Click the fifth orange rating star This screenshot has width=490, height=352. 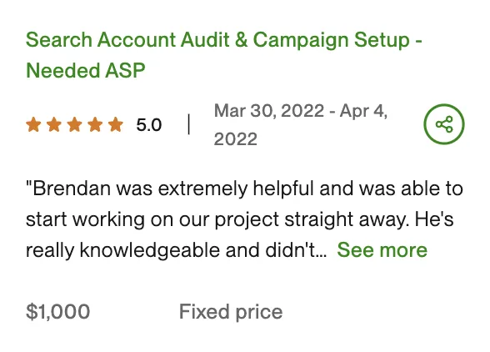pyautogui.click(x=116, y=124)
